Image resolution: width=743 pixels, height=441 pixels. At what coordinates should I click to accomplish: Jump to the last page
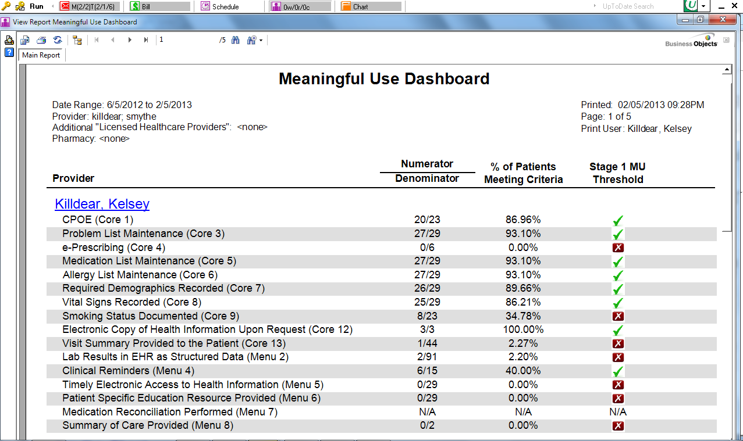pyautogui.click(x=146, y=40)
